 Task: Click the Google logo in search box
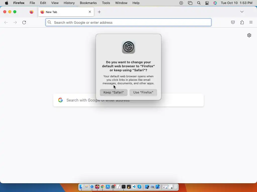60,100
